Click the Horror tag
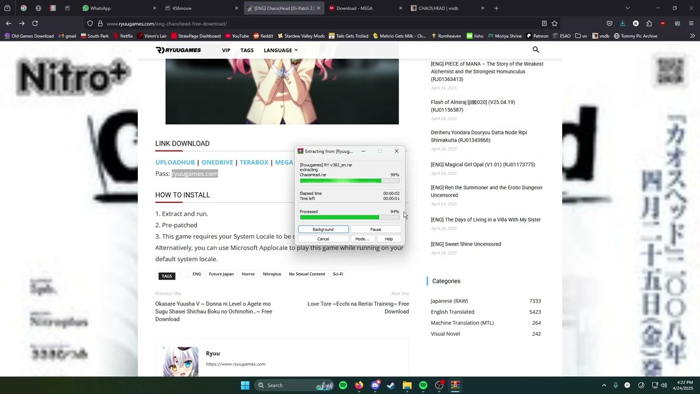The image size is (700, 394). [248, 274]
